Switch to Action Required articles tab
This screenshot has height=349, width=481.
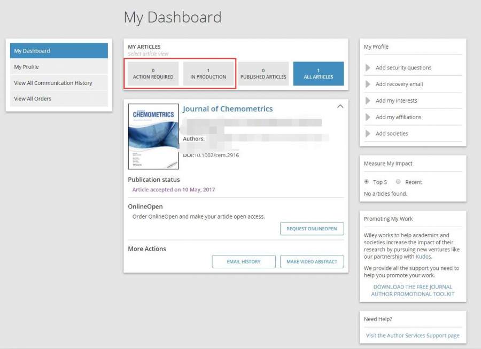153,74
